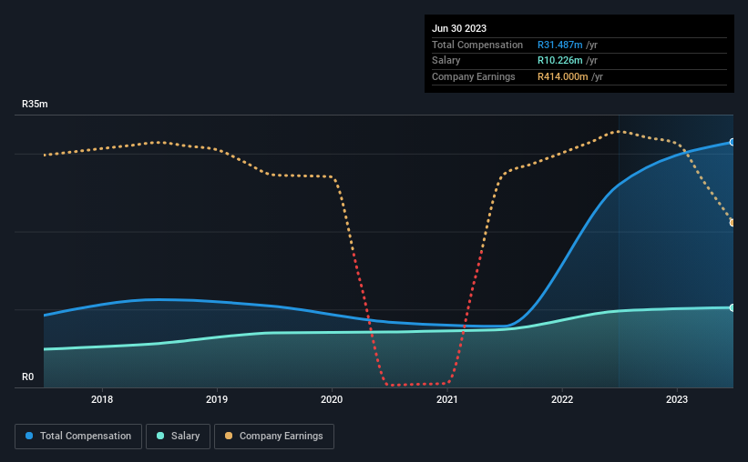
Task: Click the 2021 axis label
Action: click(447, 399)
